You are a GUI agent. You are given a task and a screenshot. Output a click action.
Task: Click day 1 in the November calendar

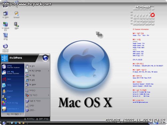point(150,12)
